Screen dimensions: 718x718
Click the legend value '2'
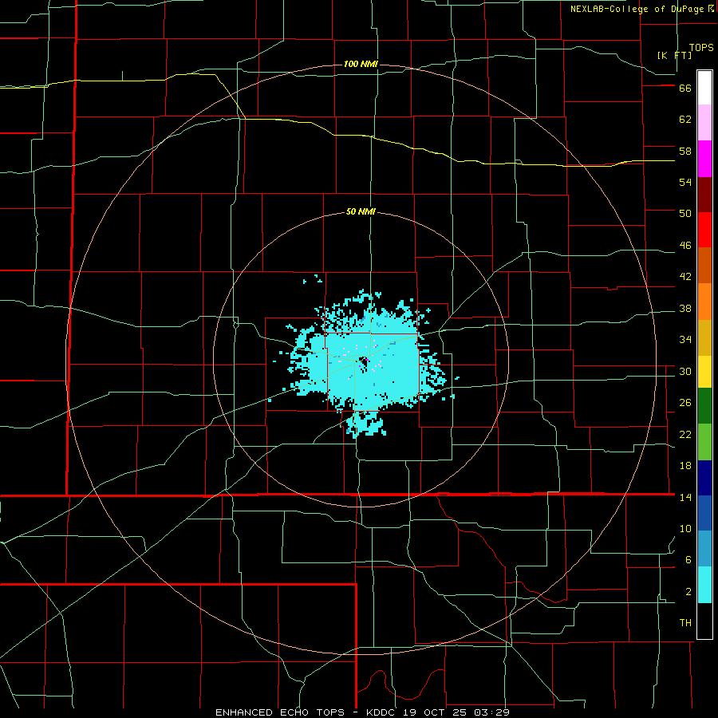pyautogui.click(x=688, y=592)
